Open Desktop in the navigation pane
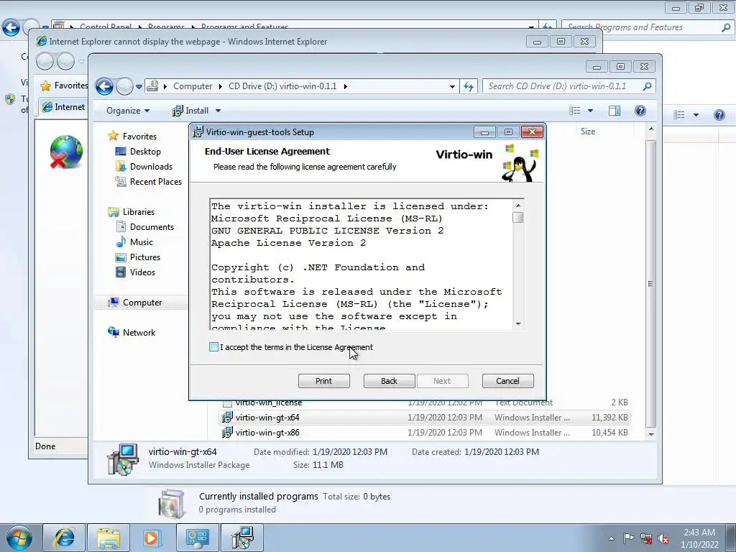 coord(145,151)
